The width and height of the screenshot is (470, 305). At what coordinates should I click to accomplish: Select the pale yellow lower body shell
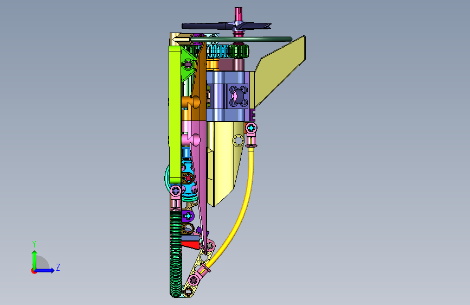pyautogui.click(x=225, y=162)
